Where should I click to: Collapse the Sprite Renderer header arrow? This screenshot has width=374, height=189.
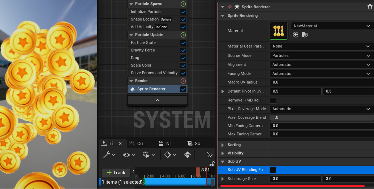pos(223,7)
